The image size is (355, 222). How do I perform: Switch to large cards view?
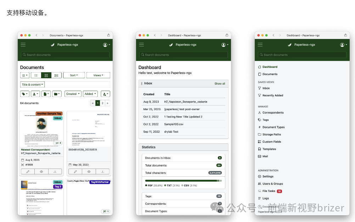(56, 75)
